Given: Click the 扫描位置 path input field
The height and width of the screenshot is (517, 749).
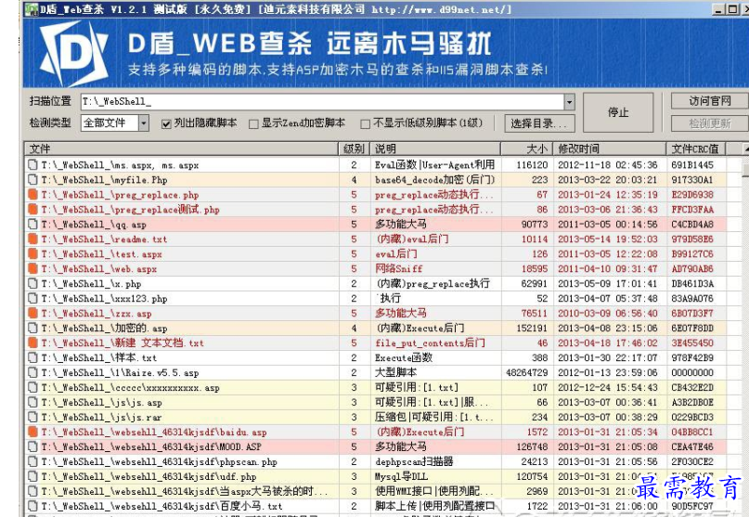Looking at the screenshot, I should pos(322,102).
